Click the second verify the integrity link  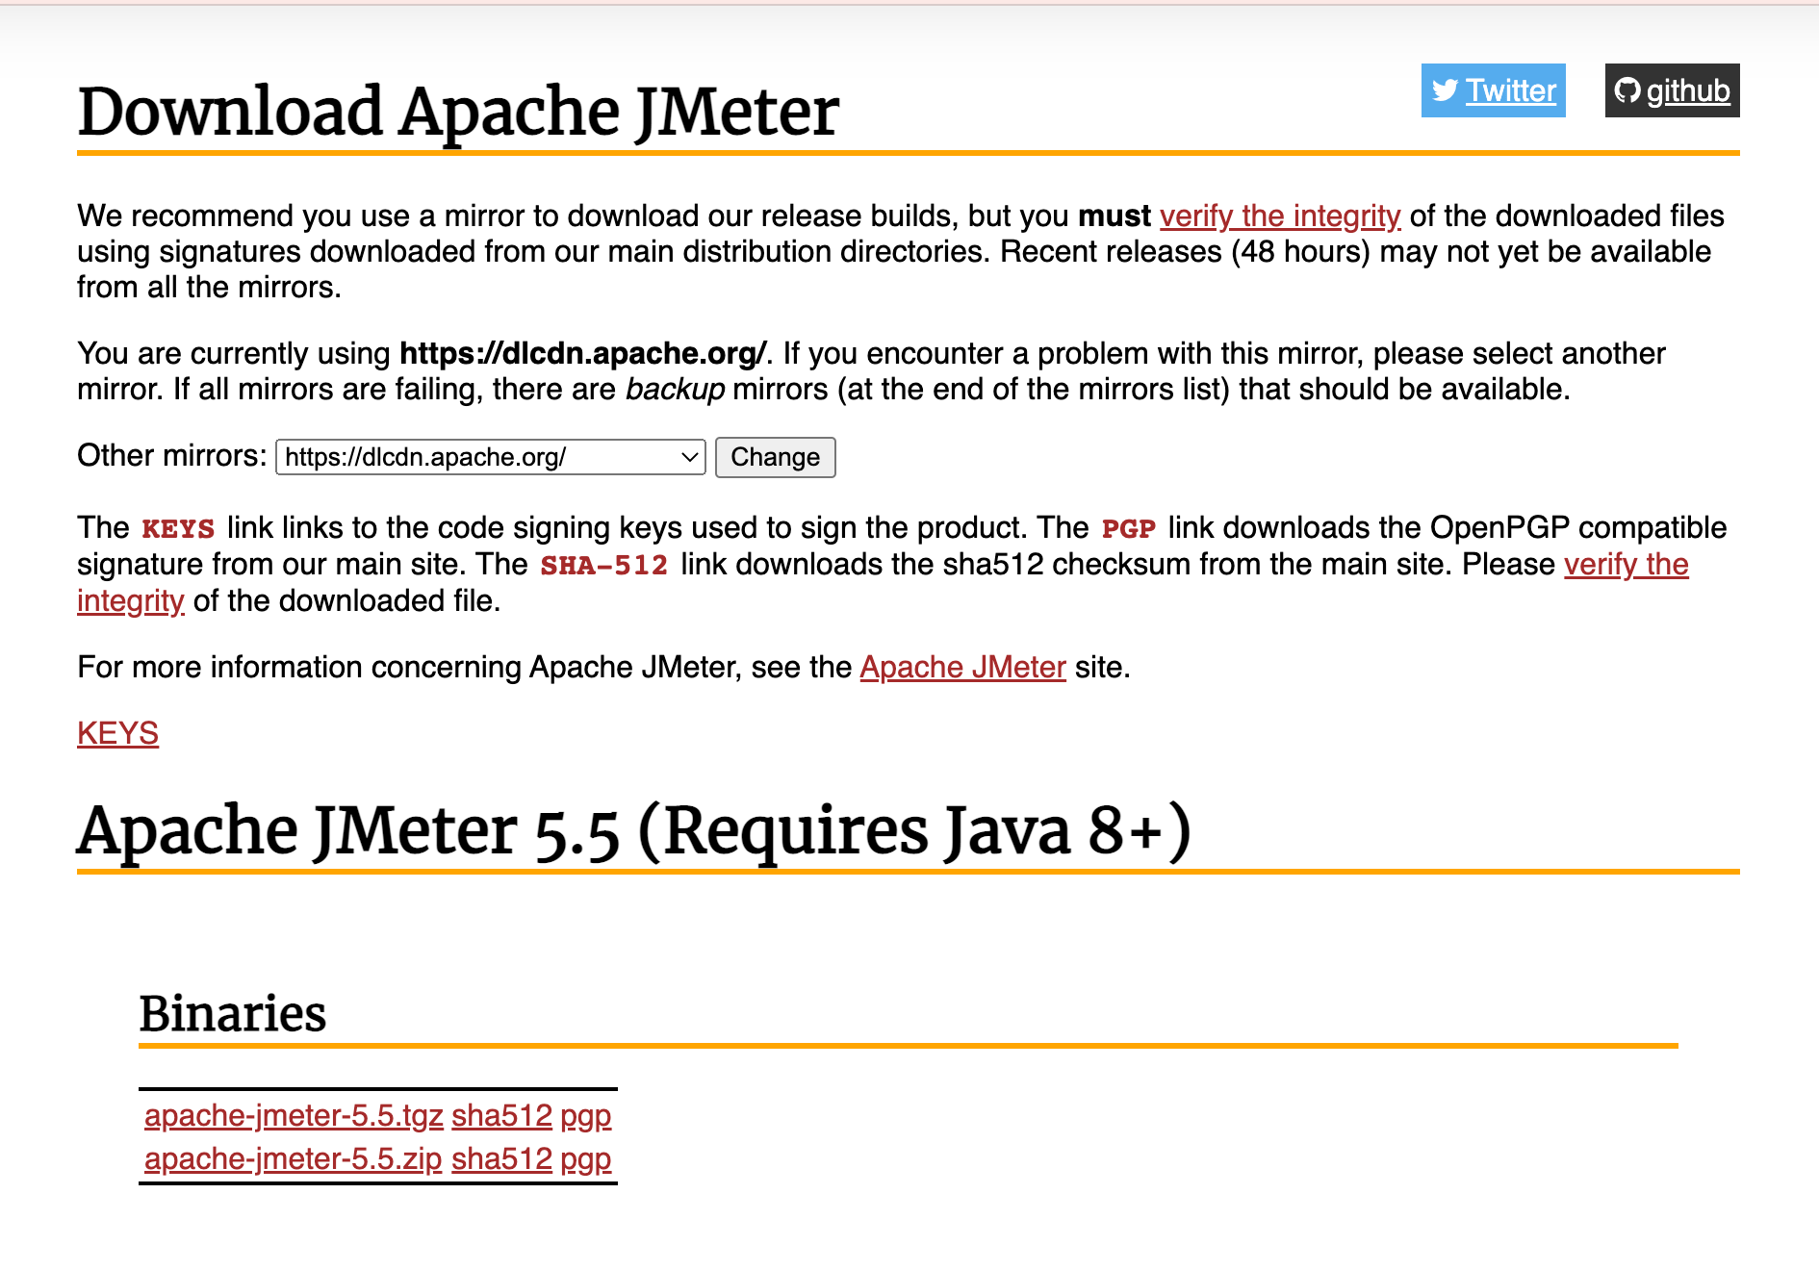1626,565
